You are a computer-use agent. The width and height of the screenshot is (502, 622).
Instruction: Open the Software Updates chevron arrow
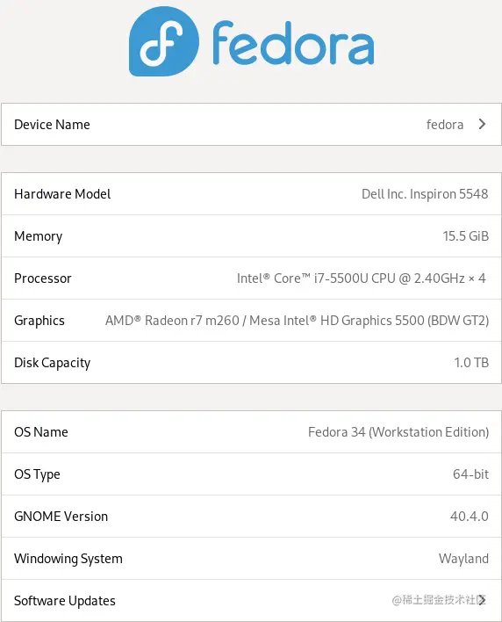tap(482, 600)
